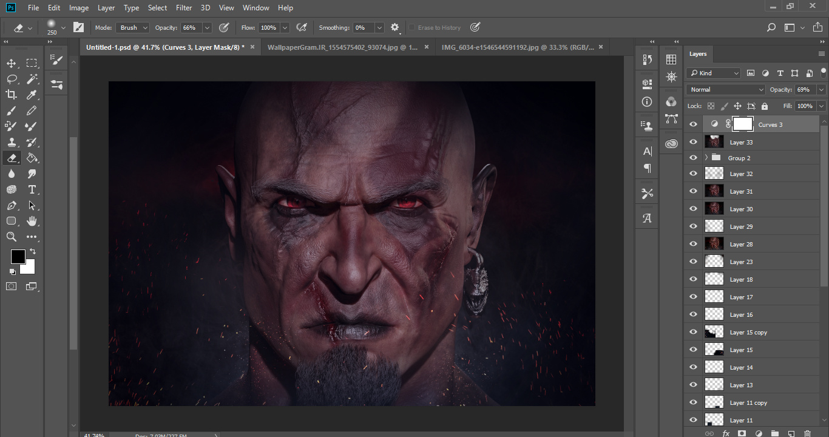Expand Group 2 in Layers panel
The width and height of the screenshot is (829, 437).
[706, 158]
